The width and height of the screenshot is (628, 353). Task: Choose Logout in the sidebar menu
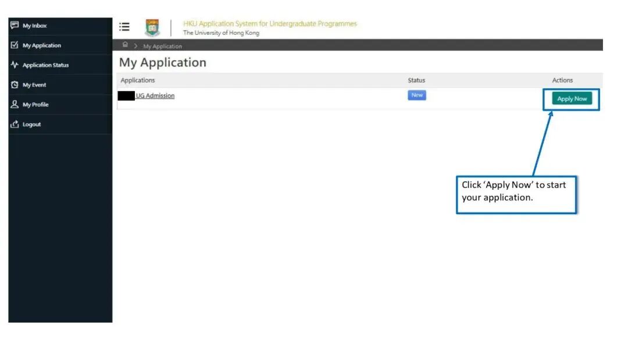coord(31,124)
